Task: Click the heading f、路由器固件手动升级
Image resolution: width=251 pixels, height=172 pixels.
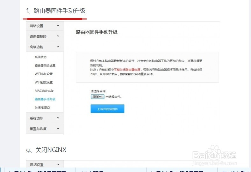Action: (56, 11)
